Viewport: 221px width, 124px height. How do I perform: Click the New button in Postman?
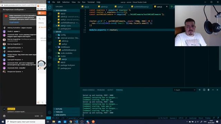pos(42,13)
